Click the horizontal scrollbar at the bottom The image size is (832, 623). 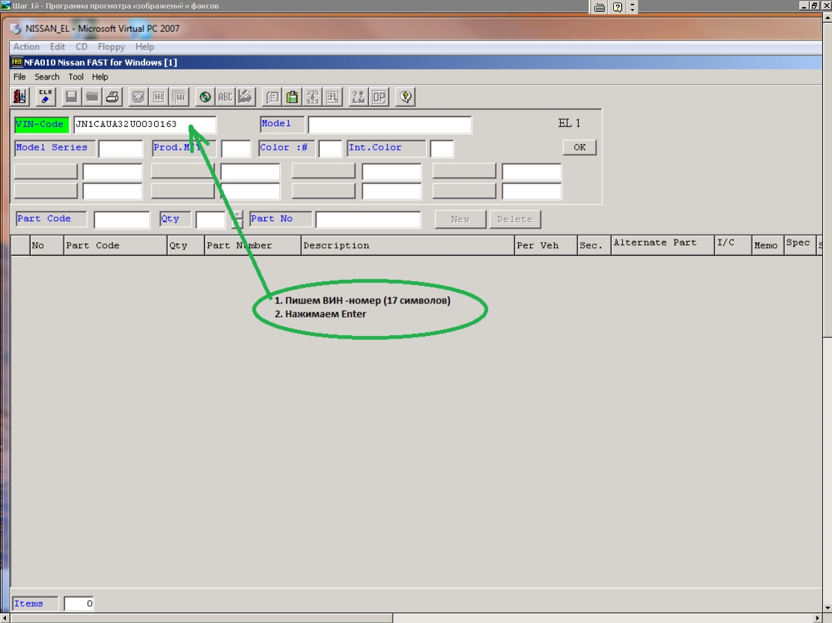(202, 618)
